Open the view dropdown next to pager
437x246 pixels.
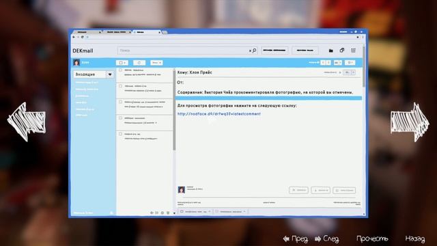[x=337, y=62]
